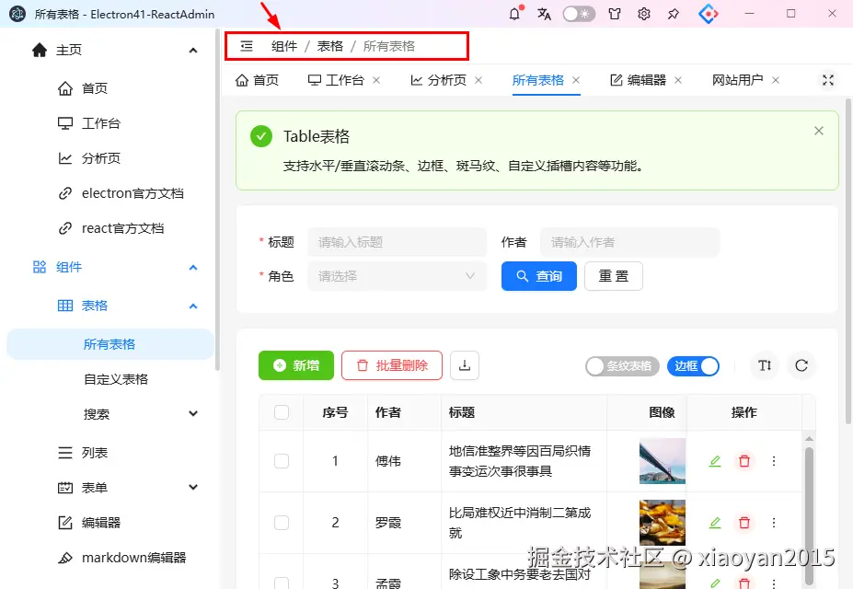Open the 角色 请选择 dropdown
853x589 pixels.
tap(397, 276)
